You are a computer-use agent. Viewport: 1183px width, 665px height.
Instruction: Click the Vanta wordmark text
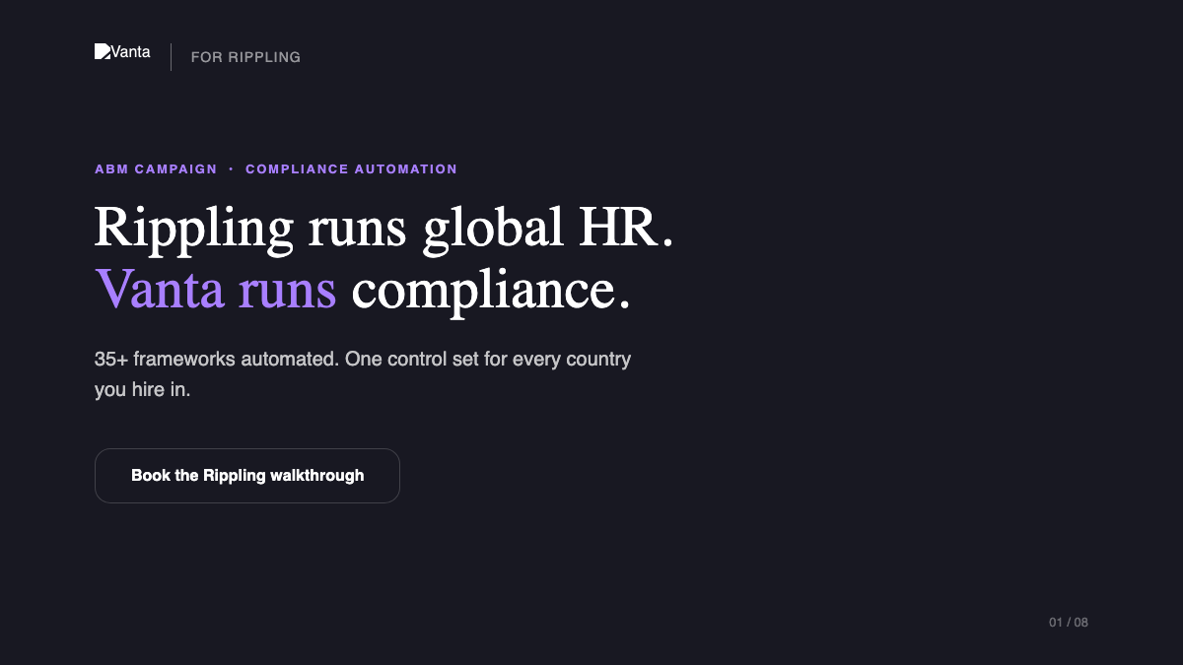(131, 52)
